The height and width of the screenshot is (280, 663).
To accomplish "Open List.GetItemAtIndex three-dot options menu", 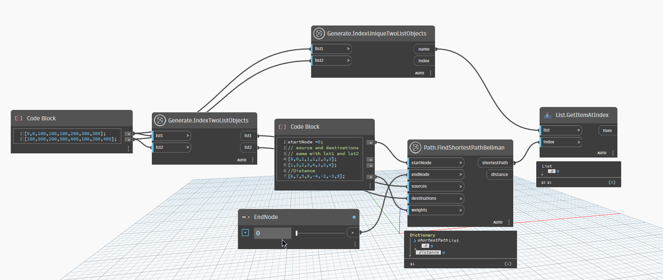I will pos(613,153).
